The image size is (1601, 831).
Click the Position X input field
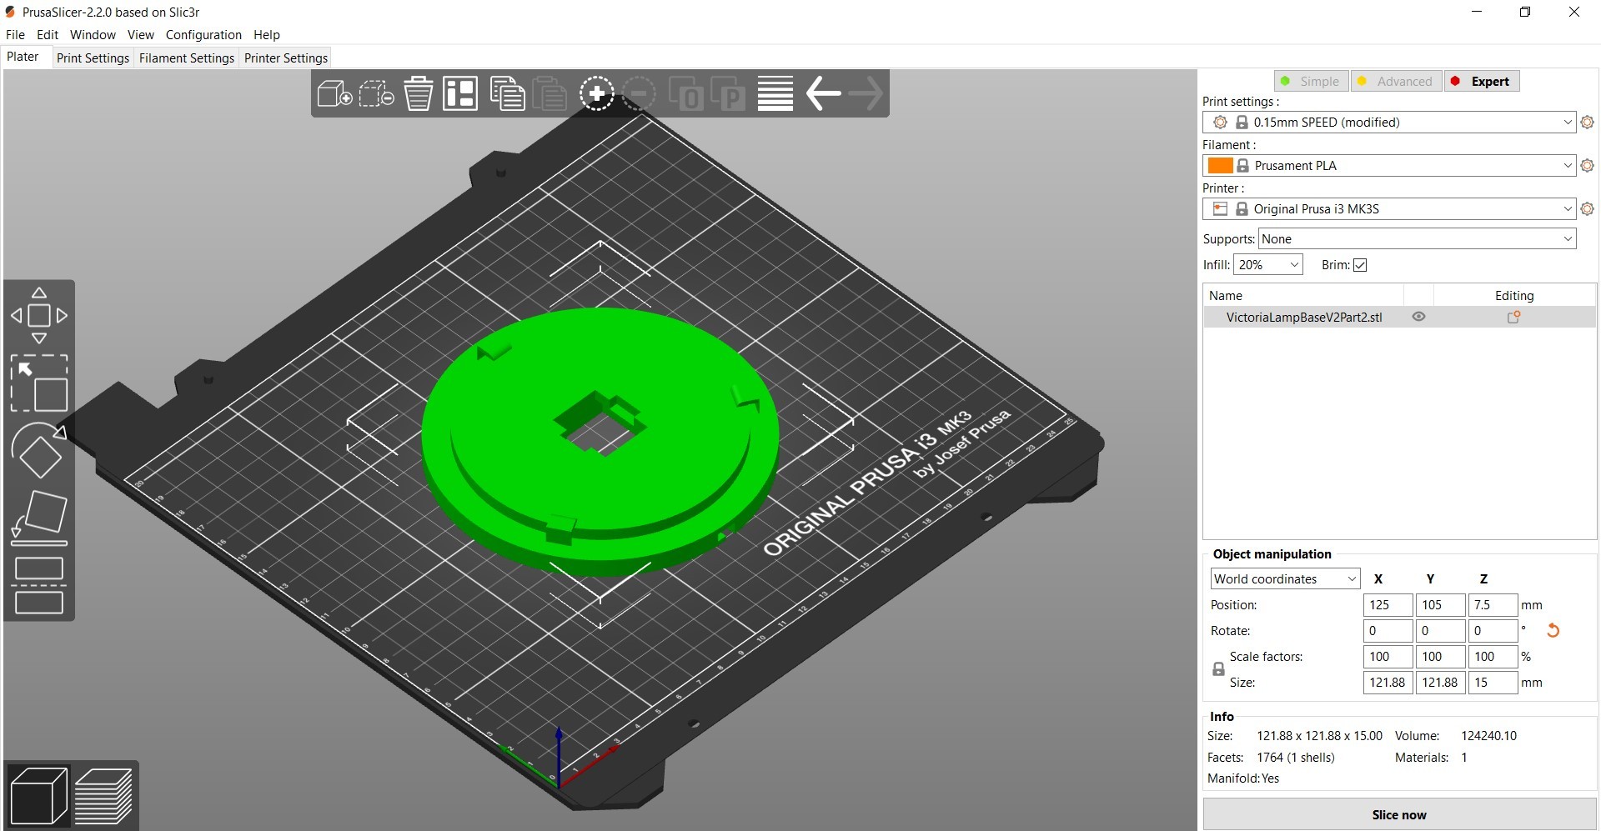click(x=1388, y=605)
